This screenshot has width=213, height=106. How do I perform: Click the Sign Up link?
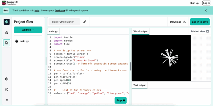click(x=194, y=3)
